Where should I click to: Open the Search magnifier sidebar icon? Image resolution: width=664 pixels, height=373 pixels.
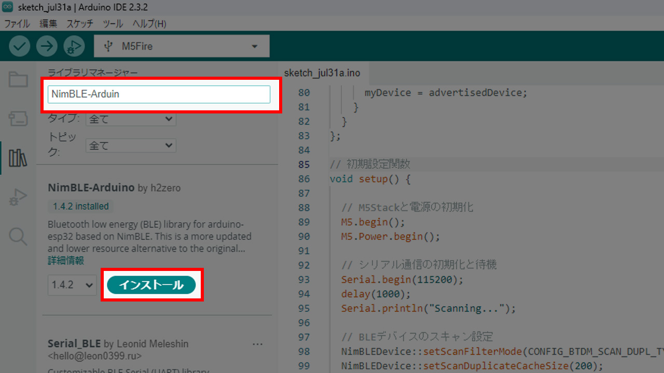[x=18, y=236]
